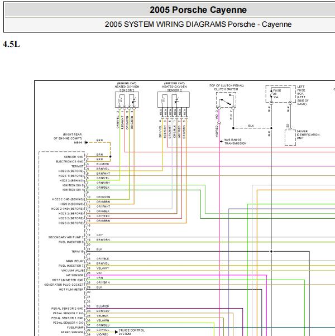
Task: Click the "PEDAL SENSOR 1 SIG" pin label
Action: 68,323
